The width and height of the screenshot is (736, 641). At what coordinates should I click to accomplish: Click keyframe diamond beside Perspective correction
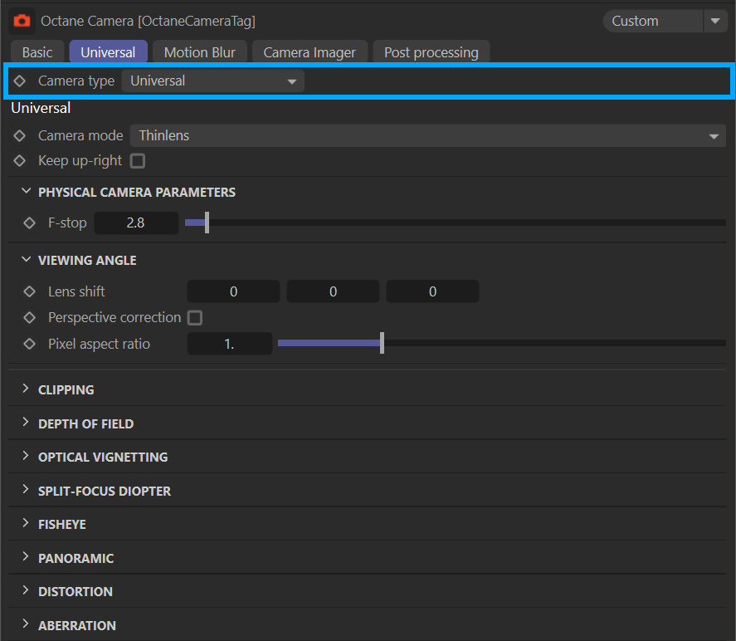(x=30, y=318)
